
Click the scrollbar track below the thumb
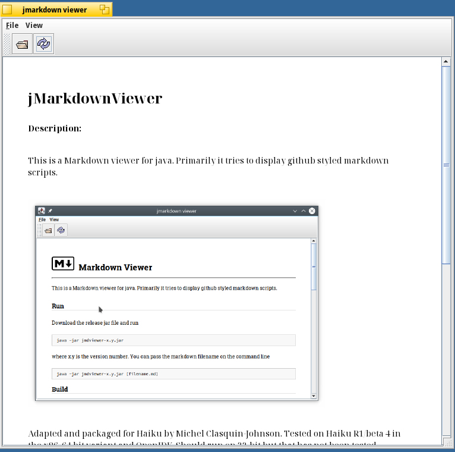[446, 349]
